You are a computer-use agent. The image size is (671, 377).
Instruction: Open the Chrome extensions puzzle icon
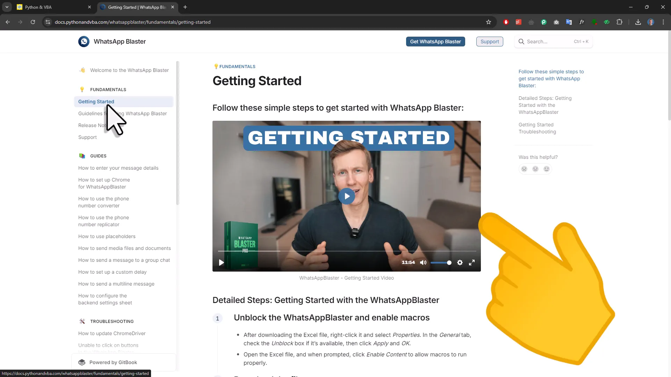click(x=619, y=22)
